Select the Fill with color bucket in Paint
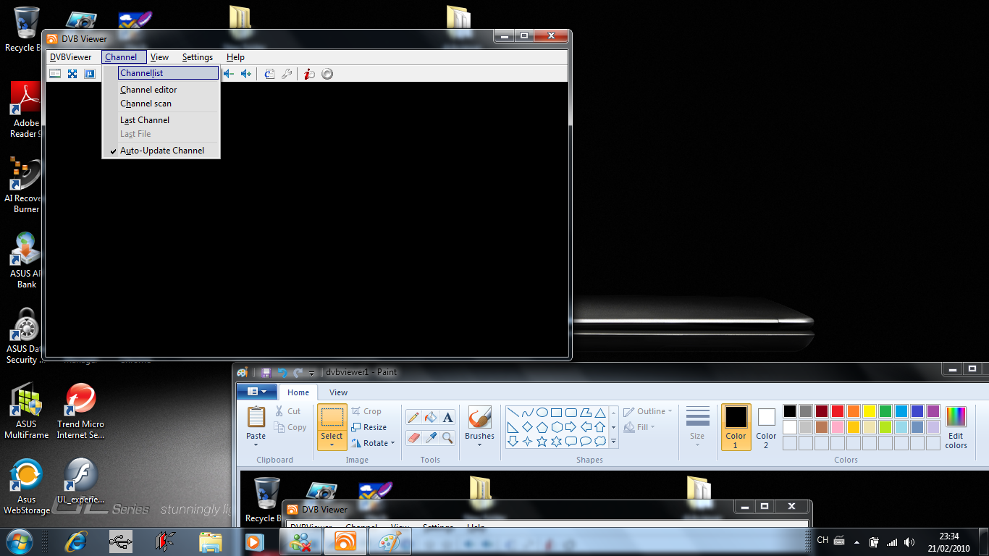 pyautogui.click(x=431, y=417)
